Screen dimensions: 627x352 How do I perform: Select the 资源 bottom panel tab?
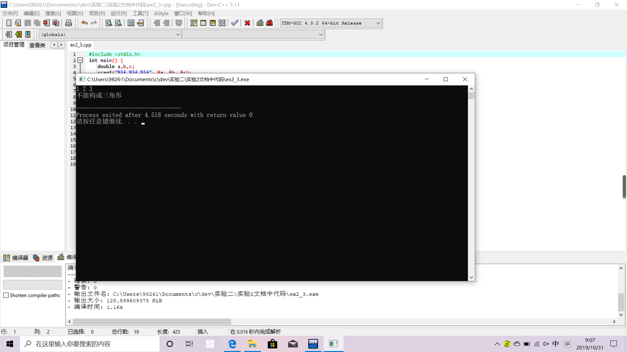[43, 258]
